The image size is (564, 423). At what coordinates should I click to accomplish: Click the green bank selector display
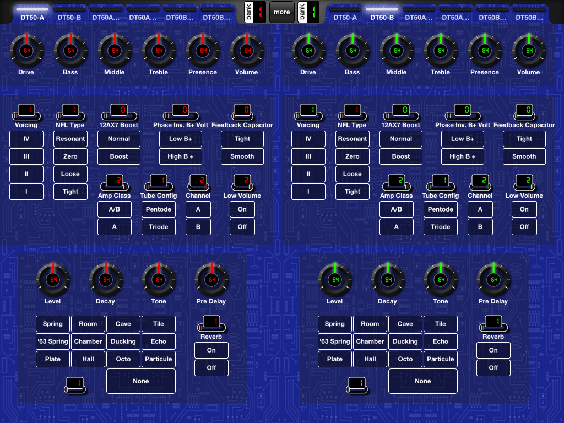(x=308, y=12)
